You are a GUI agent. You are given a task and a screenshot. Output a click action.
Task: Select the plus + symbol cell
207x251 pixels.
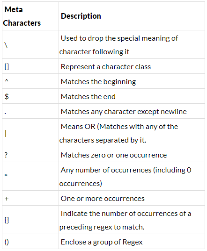pyautogui.click(x=30, y=198)
